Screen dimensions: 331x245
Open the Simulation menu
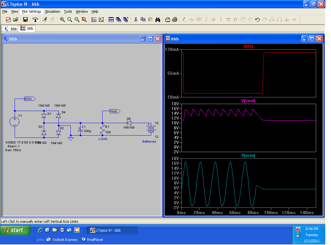(x=52, y=11)
